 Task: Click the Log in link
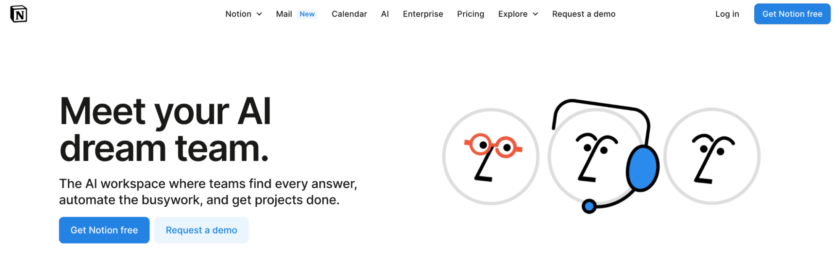pyautogui.click(x=727, y=14)
